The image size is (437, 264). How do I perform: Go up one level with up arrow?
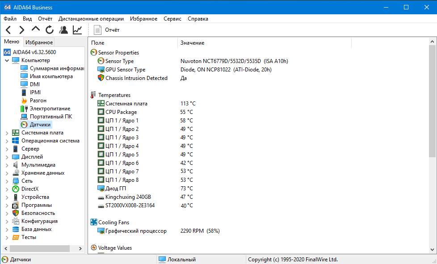tap(36, 29)
